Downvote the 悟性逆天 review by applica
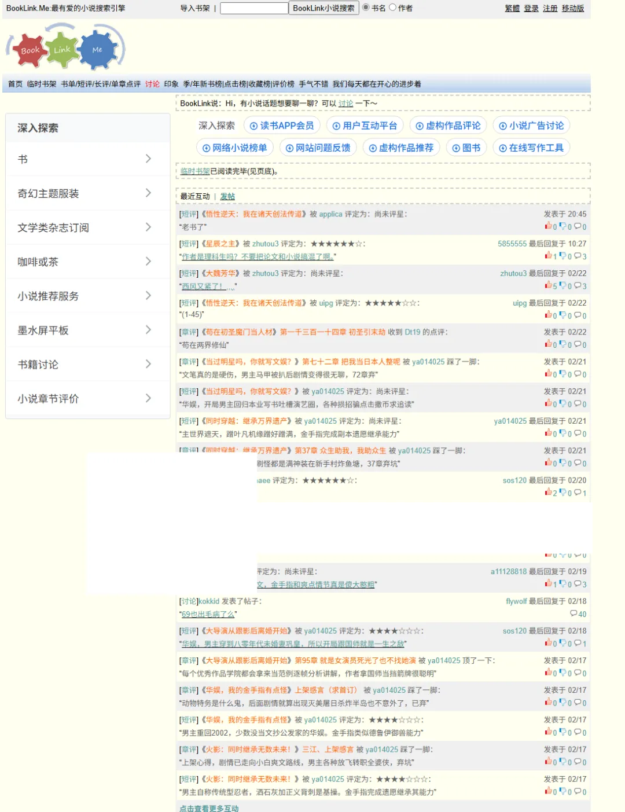 coord(562,226)
